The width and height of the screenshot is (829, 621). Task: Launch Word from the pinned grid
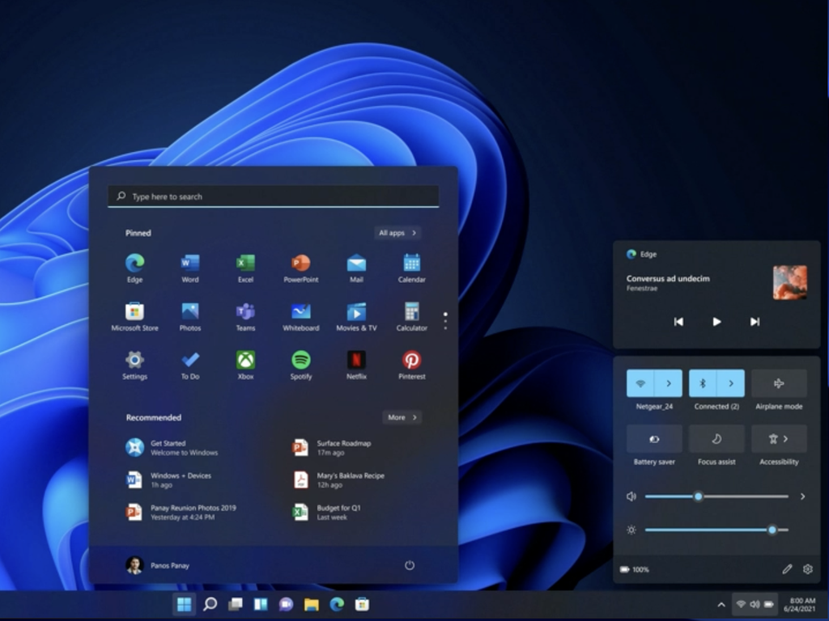click(x=190, y=268)
